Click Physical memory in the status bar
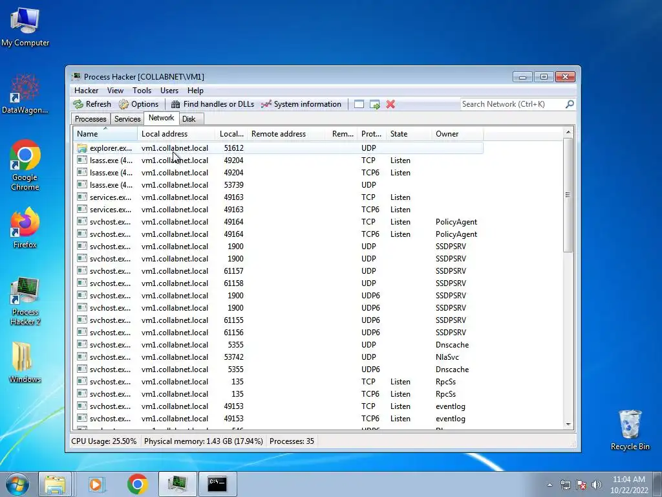The height and width of the screenshot is (497, 662). pos(204,441)
